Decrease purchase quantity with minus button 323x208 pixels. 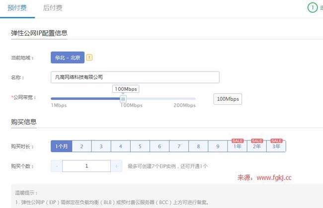[57, 166]
